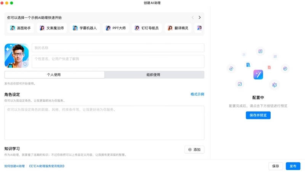
Task: Click the 文案魔法师 avatar icon
Action: (42, 28)
